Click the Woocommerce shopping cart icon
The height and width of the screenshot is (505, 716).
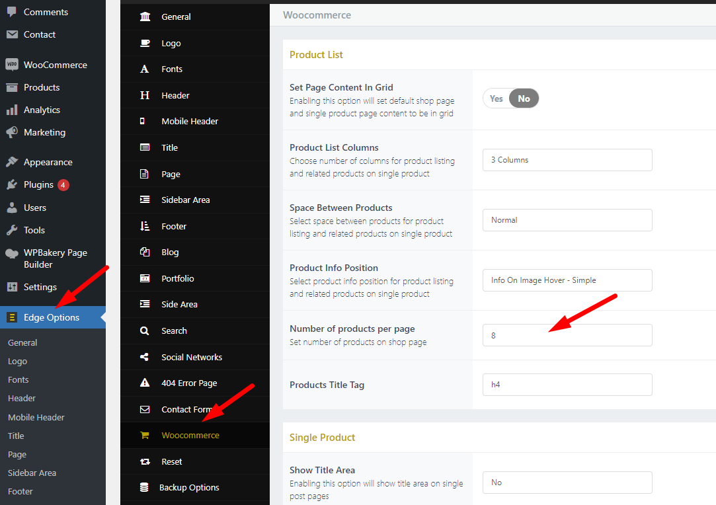pyautogui.click(x=145, y=435)
